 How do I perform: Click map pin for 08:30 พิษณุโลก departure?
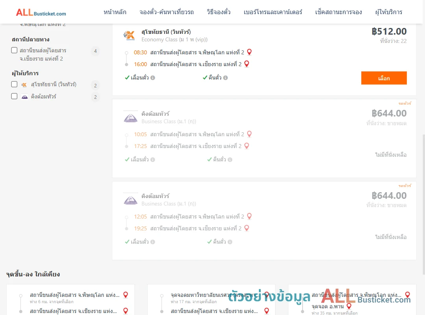tap(249, 52)
